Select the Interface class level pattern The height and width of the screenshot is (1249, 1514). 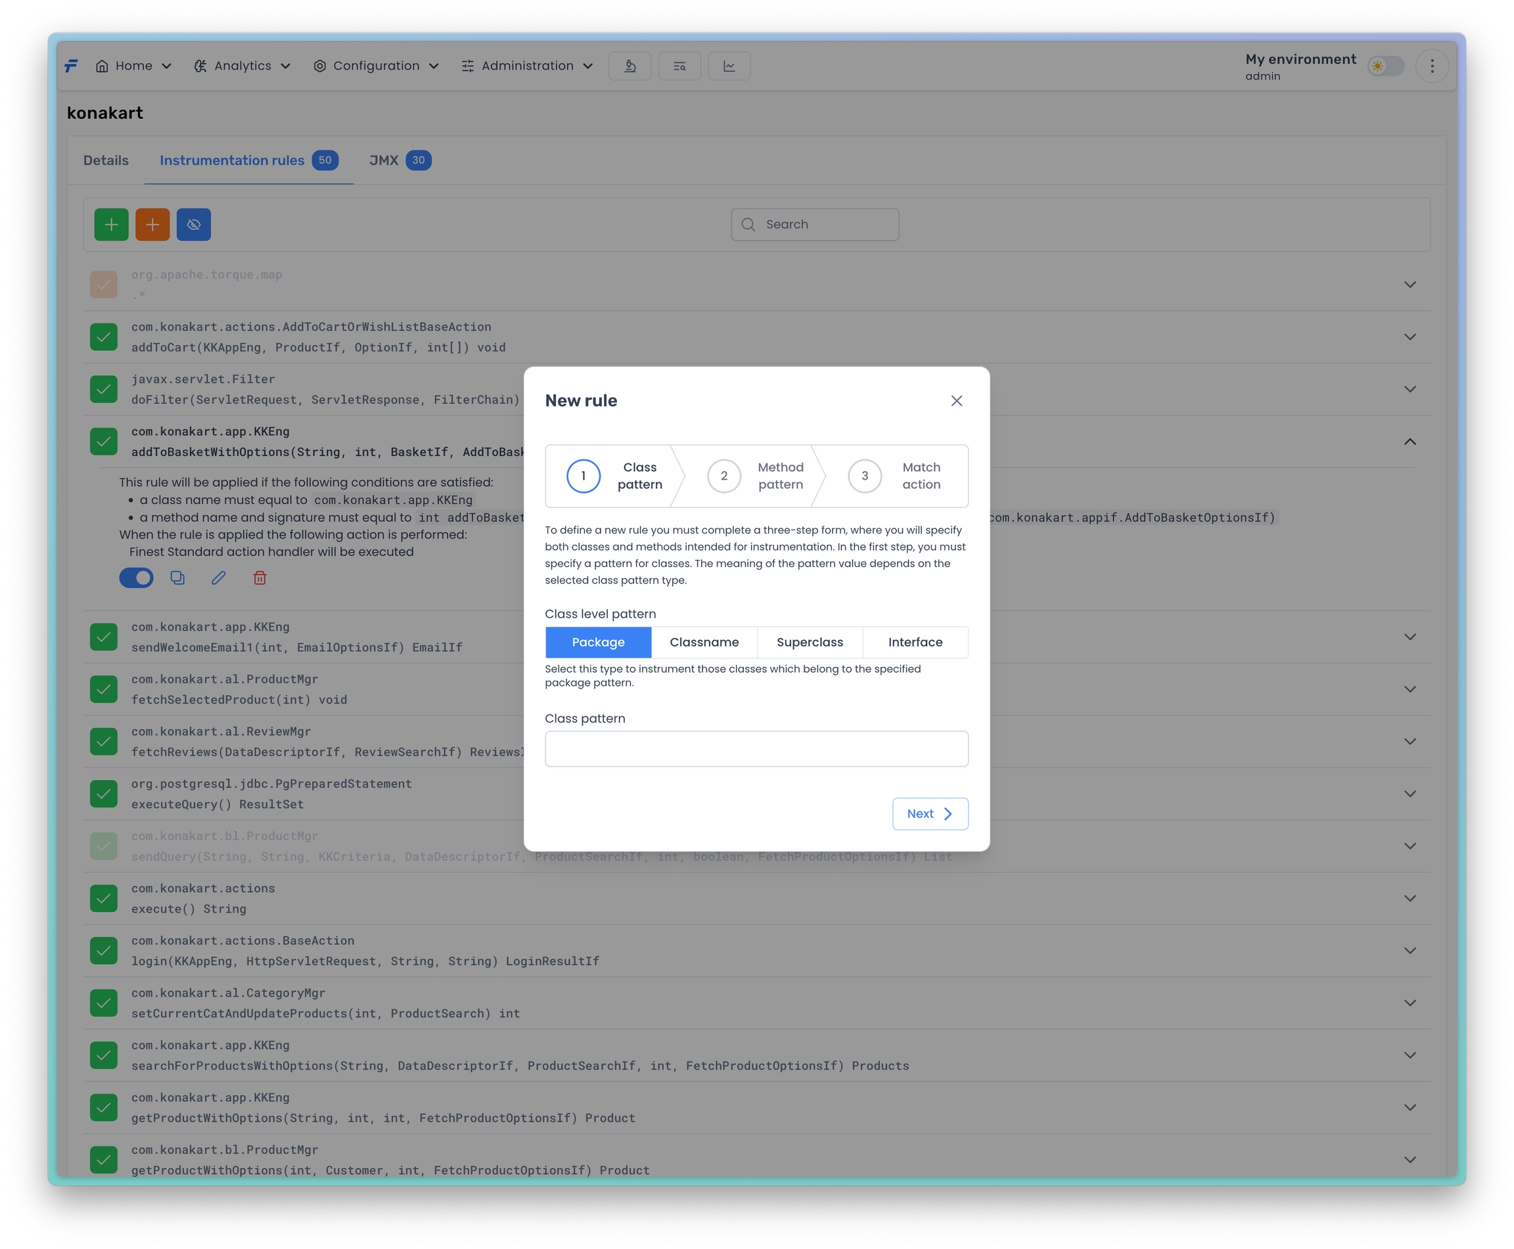click(915, 643)
